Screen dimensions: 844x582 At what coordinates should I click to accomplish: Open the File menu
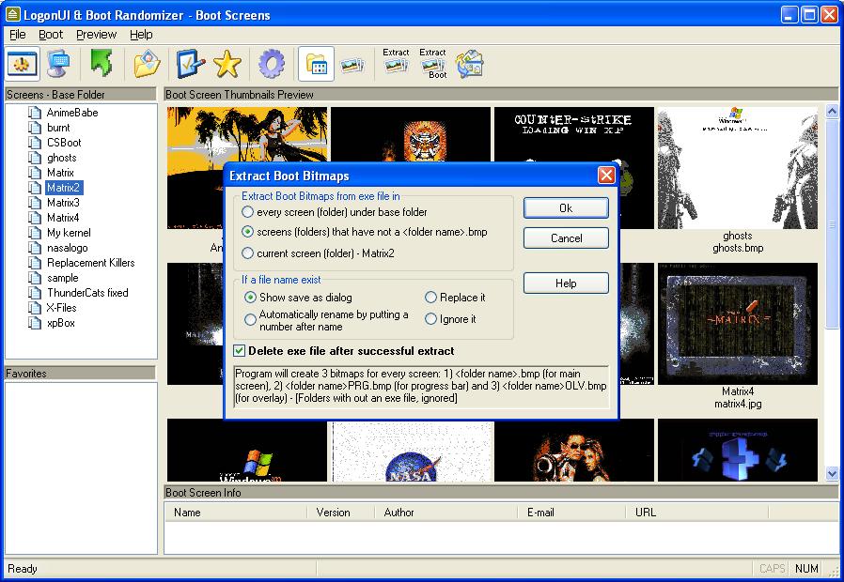click(18, 35)
